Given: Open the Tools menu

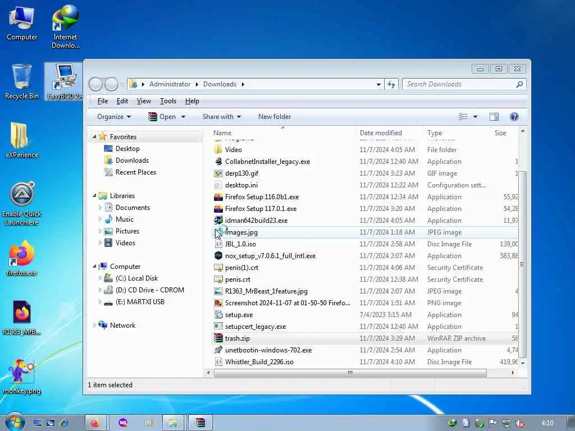Looking at the screenshot, I should 168,101.
